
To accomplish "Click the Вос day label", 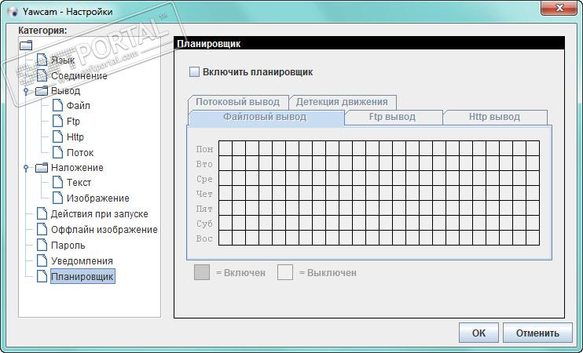I will pos(204,238).
